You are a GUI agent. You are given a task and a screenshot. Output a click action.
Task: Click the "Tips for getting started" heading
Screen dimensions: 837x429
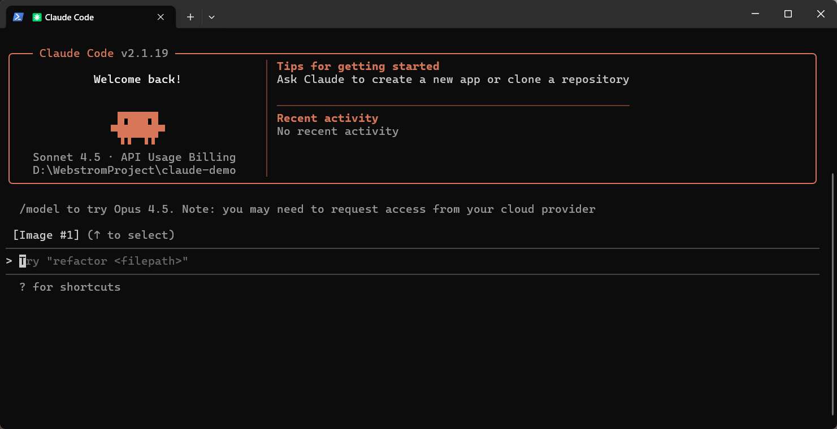[x=358, y=66]
